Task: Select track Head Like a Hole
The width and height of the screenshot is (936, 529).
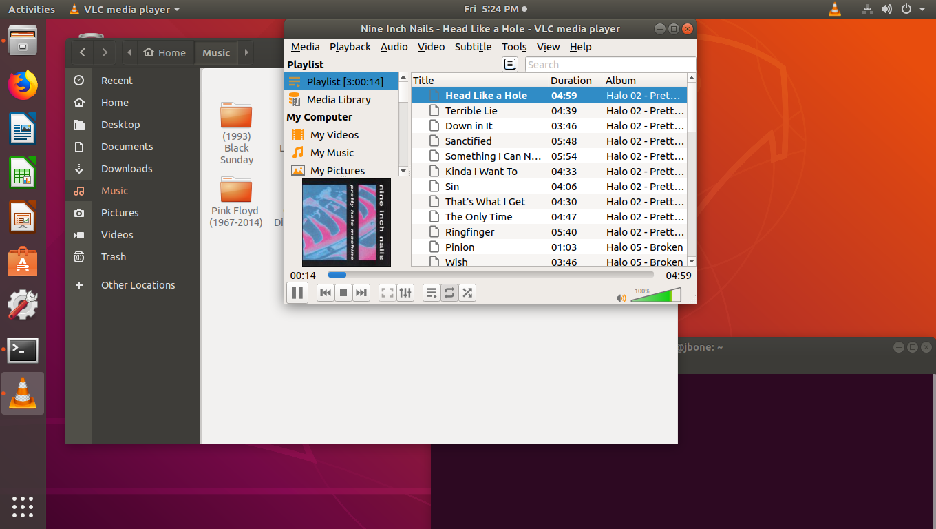Action: click(549, 96)
